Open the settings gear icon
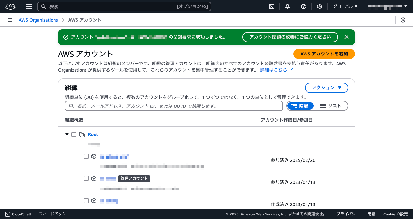 point(320,6)
